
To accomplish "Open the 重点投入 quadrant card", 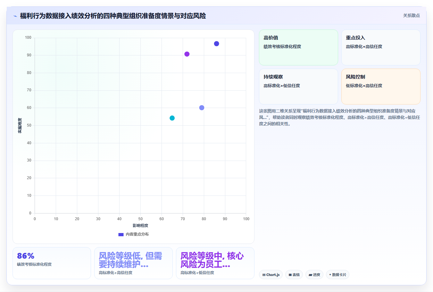I will (x=381, y=47).
